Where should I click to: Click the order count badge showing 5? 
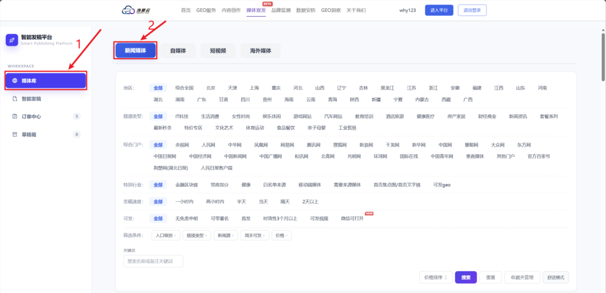[77, 116]
